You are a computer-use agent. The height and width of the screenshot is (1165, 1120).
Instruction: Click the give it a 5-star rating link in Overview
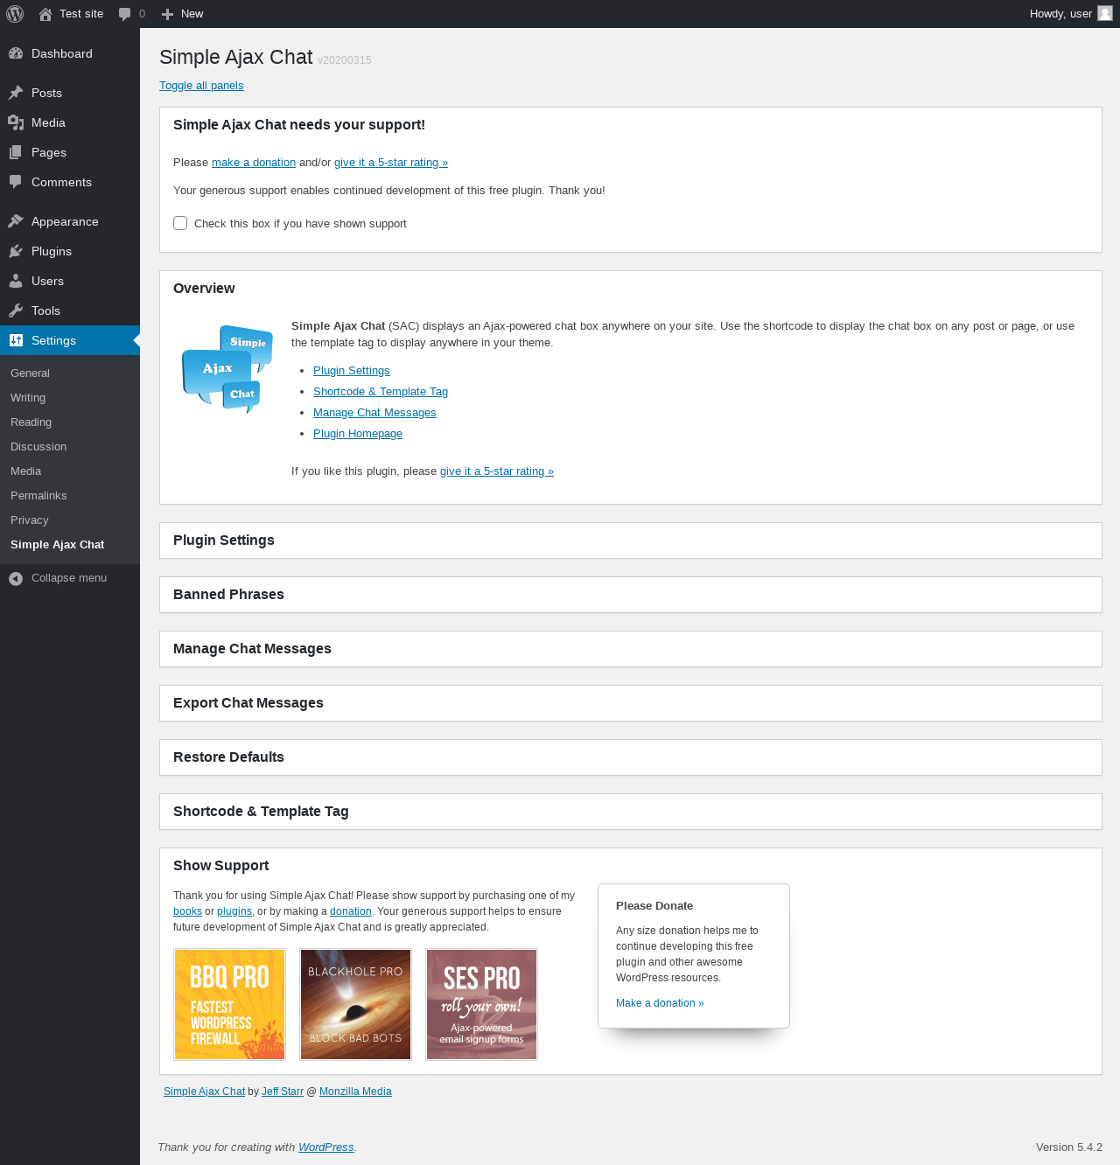click(497, 471)
